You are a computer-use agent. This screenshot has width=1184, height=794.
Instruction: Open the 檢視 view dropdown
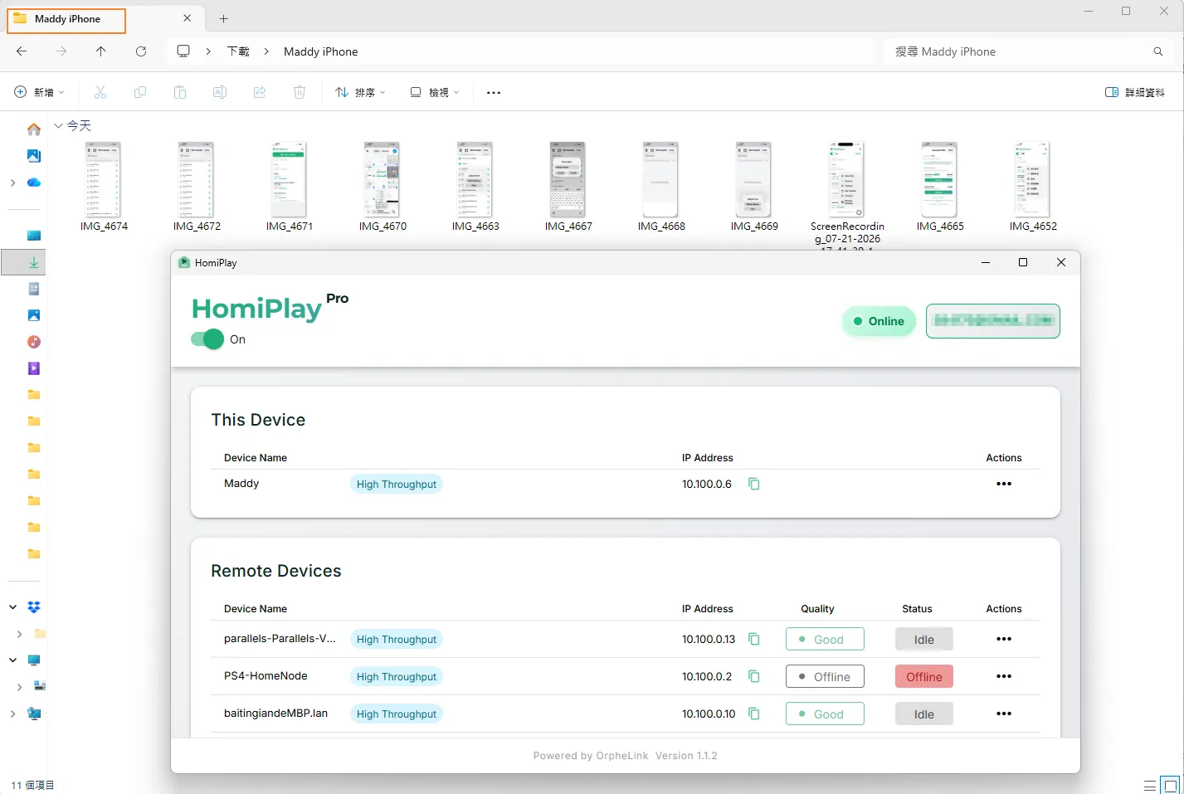tap(435, 92)
